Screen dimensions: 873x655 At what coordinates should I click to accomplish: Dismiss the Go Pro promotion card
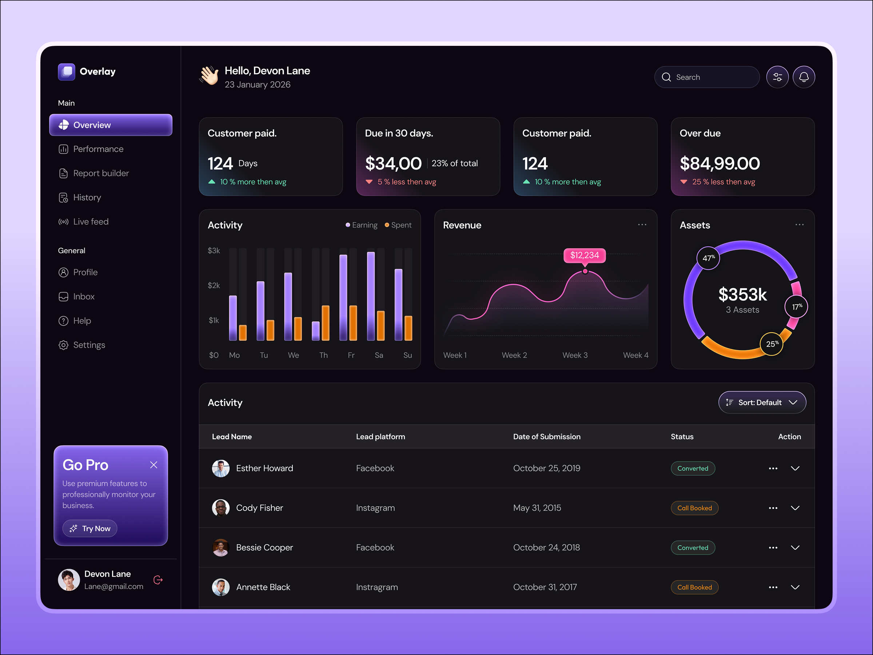point(154,465)
